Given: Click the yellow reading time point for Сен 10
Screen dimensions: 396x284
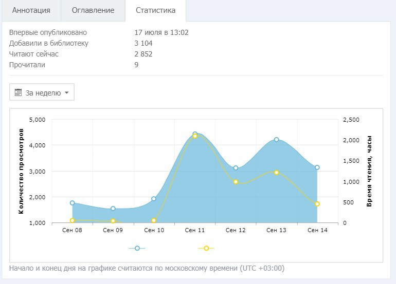Looking at the screenshot, I should click(x=154, y=220).
